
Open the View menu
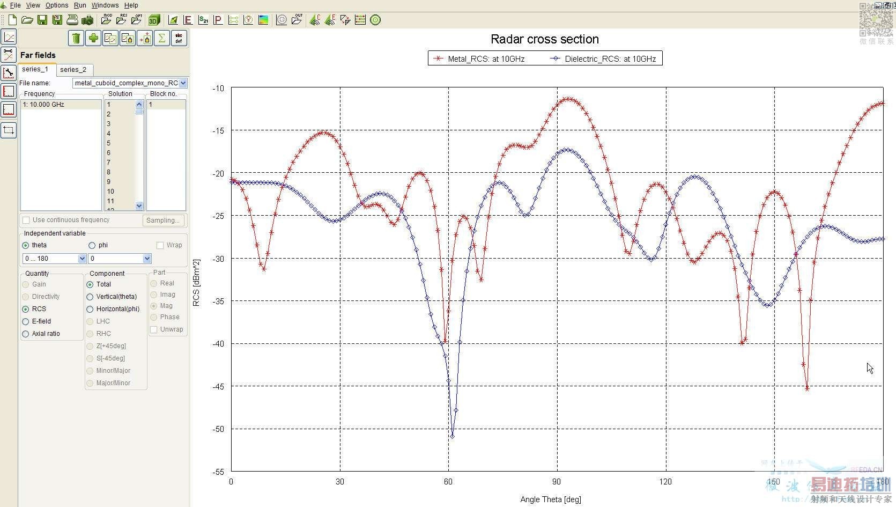33,5
